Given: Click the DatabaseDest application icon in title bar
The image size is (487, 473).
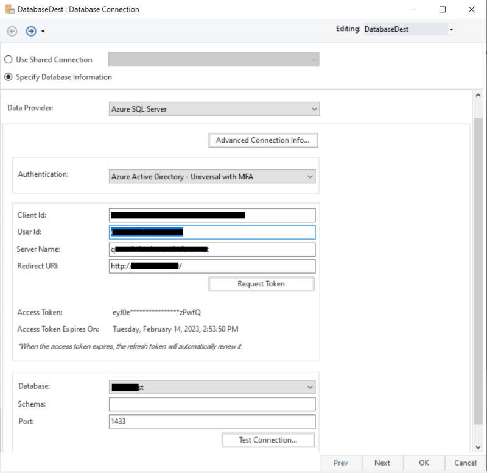Looking at the screenshot, I should click(x=9, y=9).
